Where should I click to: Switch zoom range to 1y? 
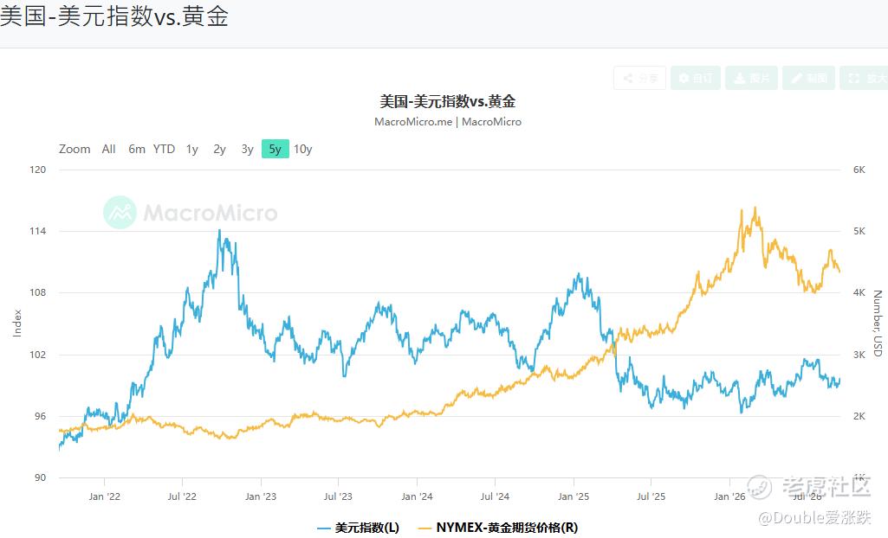point(192,149)
